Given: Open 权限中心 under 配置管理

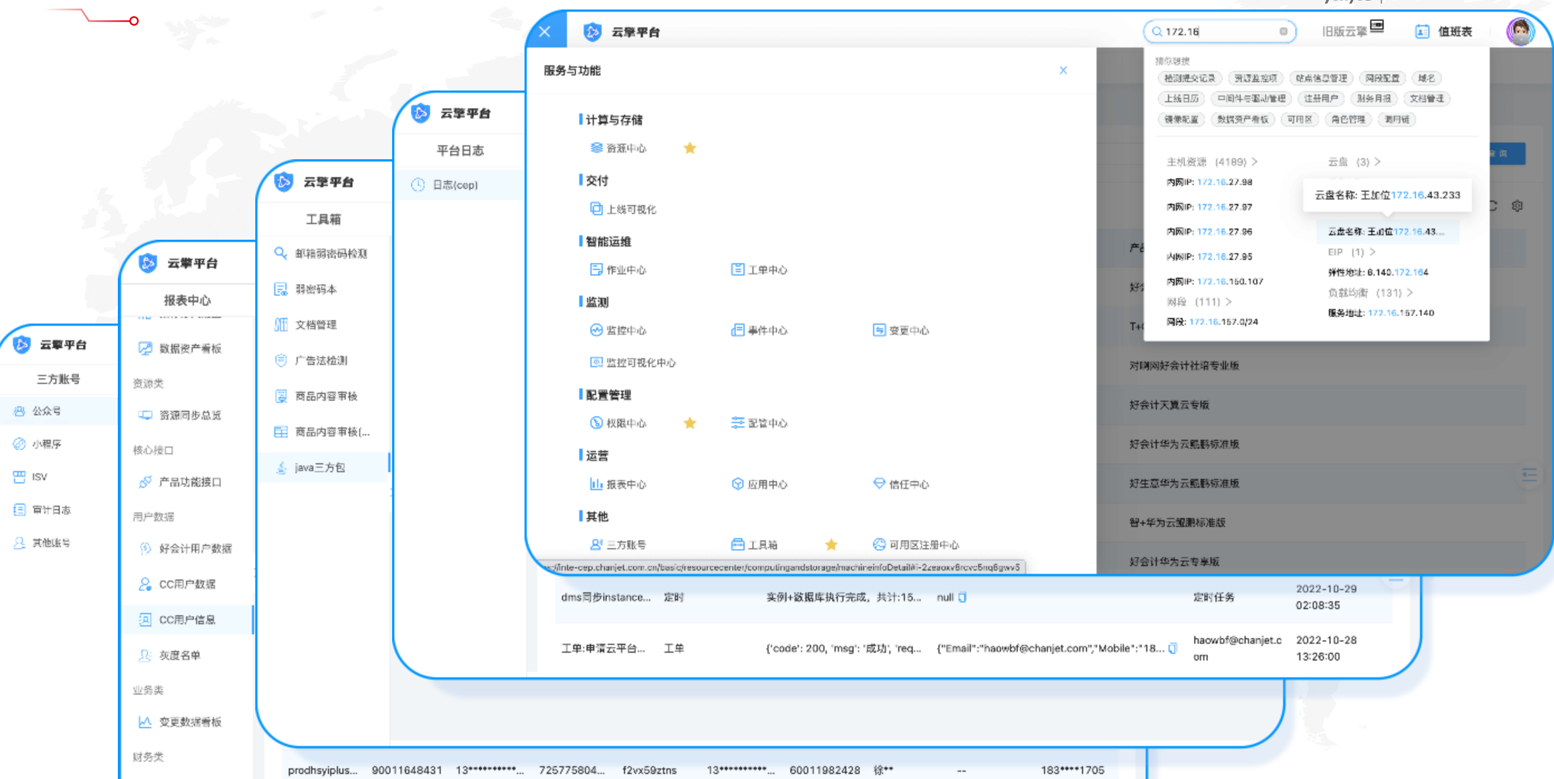Looking at the screenshot, I should coord(618,423).
